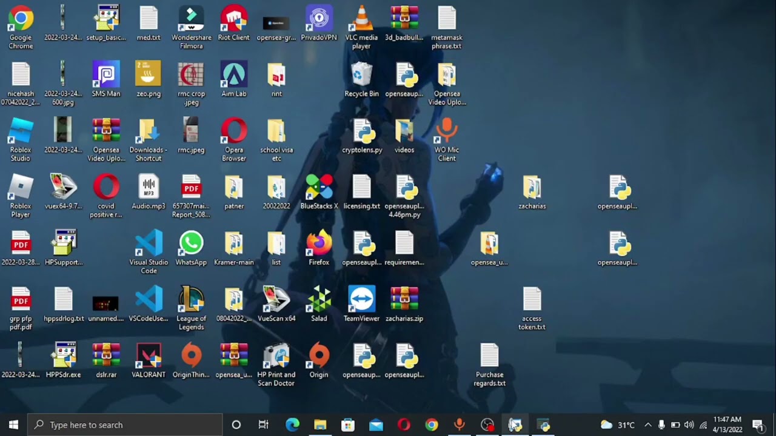Image resolution: width=776 pixels, height=436 pixels.
Task: Open the volume control in system tray
Action: [689, 424]
